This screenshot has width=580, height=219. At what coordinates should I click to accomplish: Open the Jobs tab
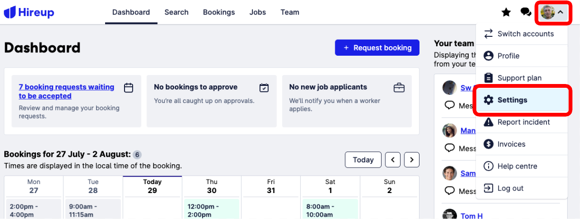[258, 12]
